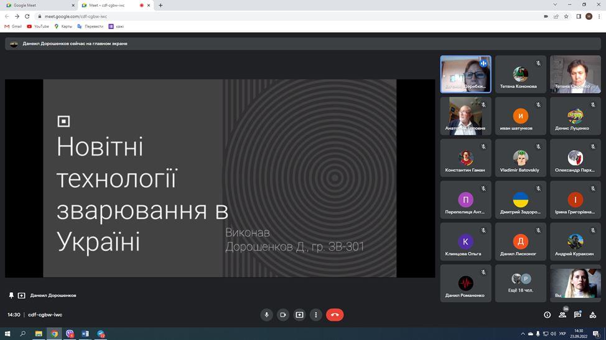Viewport: 606px width, 340px height.
Task: Click your own self-view video tile
Action: 576,284
